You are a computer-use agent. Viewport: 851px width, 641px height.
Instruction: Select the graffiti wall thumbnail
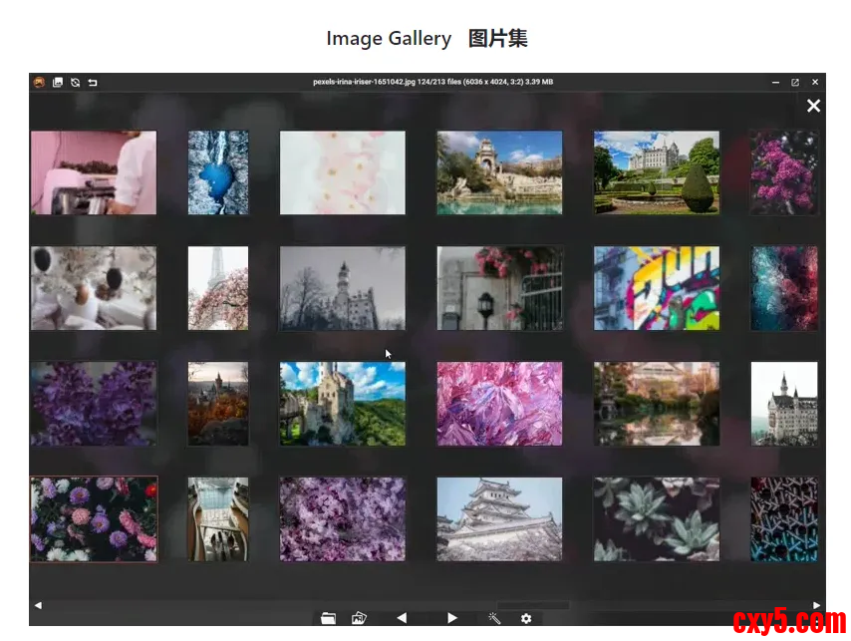(657, 288)
